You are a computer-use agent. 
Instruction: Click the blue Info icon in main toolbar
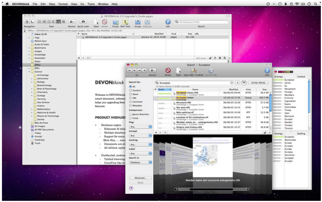(x=168, y=22)
